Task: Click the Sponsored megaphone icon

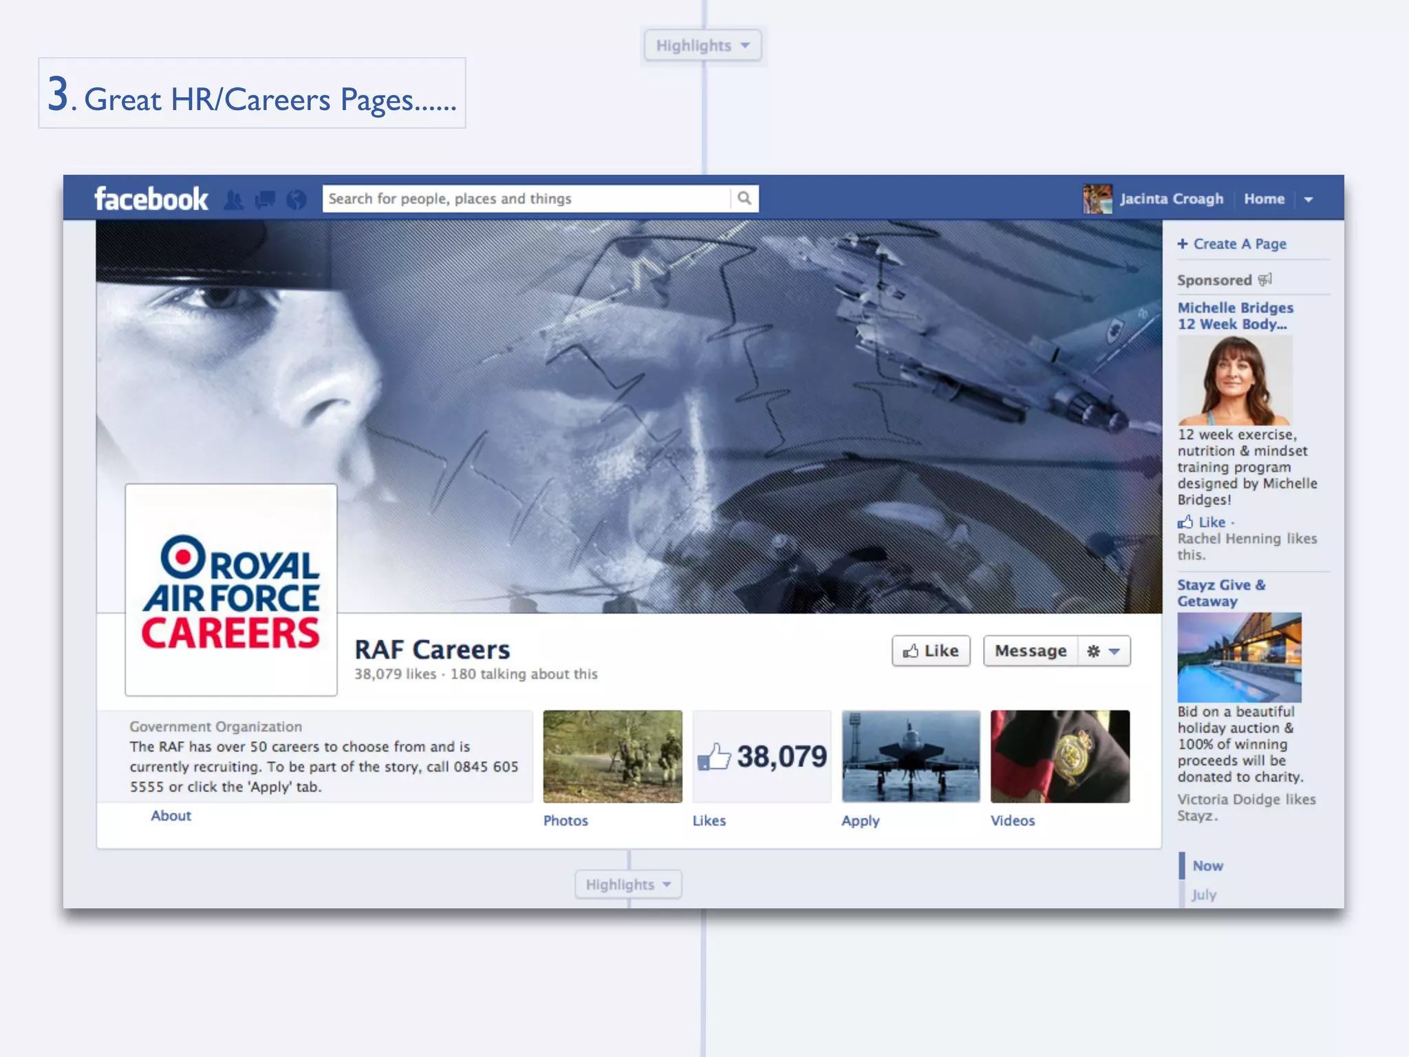Action: [1265, 279]
